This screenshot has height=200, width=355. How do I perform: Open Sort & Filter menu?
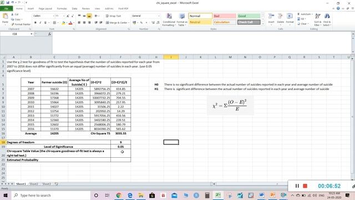[318, 19]
